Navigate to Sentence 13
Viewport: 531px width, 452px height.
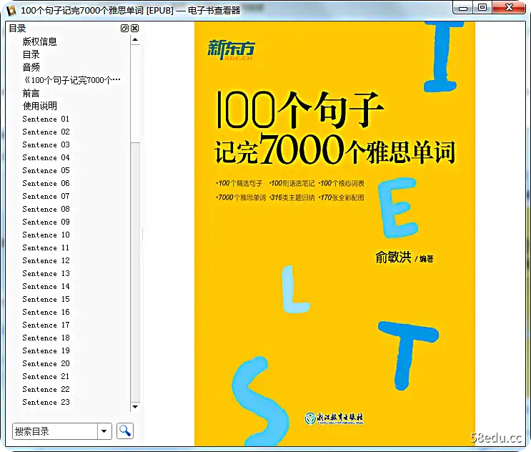46,273
